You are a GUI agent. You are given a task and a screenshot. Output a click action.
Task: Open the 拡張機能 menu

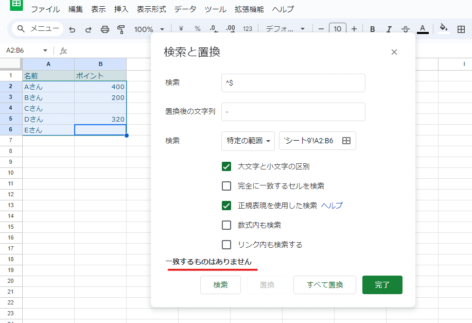pyautogui.click(x=249, y=9)
